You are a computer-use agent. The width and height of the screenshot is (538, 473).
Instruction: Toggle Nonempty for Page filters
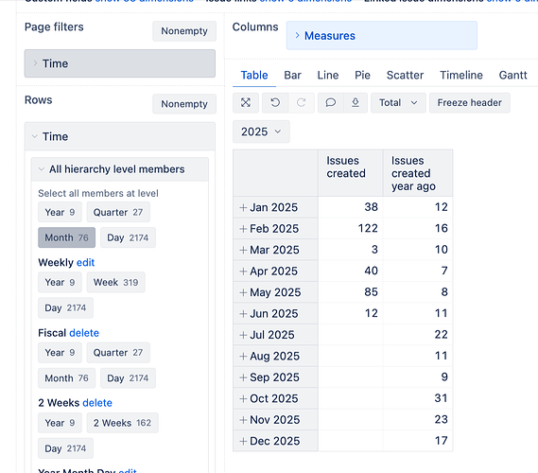point(184,31)
